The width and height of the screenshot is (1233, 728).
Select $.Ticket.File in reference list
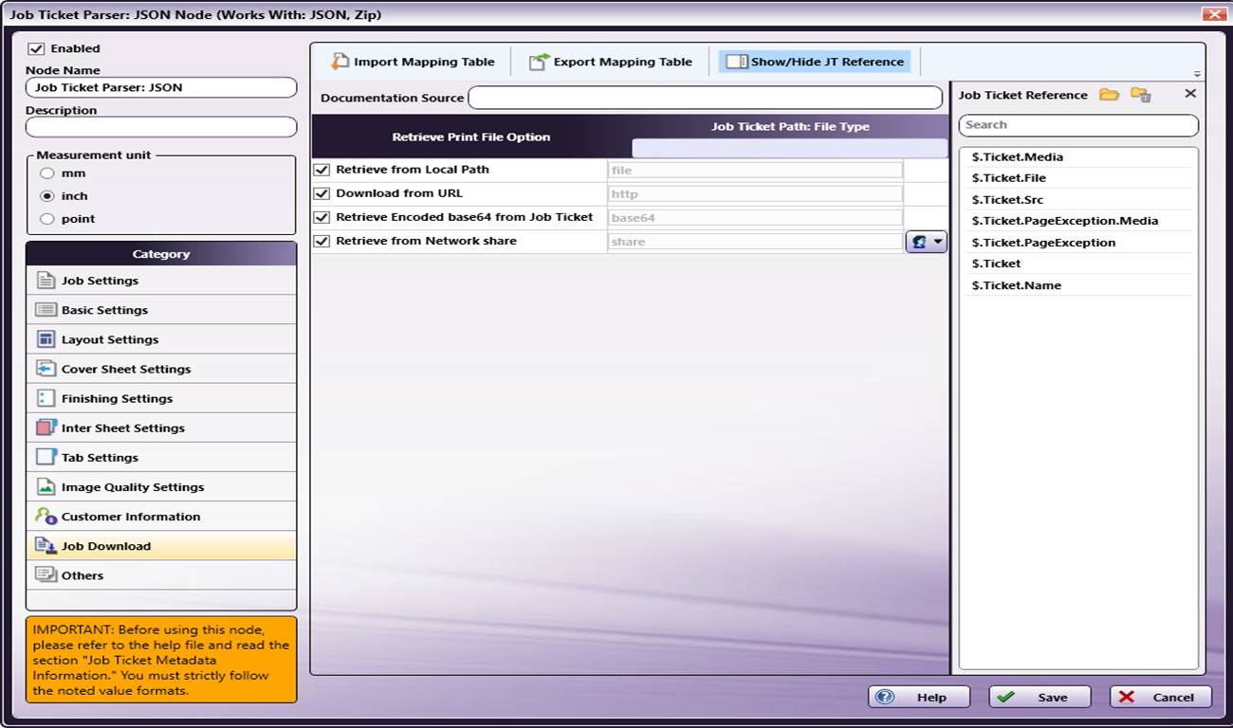(x=1078, y=178)
